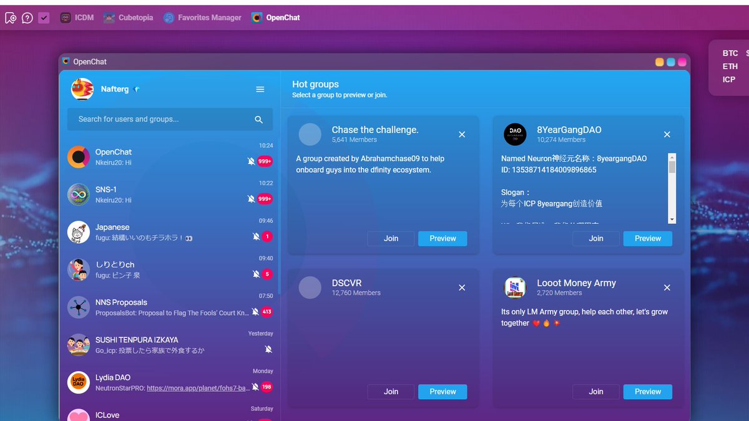Click the OpenChat window title logo

tap(66, 61)
